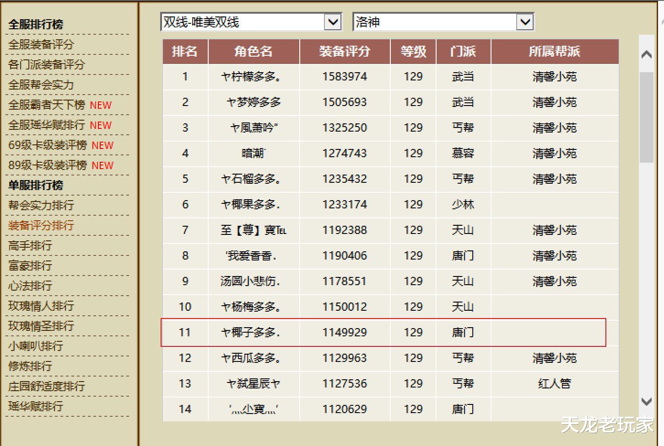Select 修炼排行 in sidebar
Viewport: 664px width, 446px height.
coord(30,366)
